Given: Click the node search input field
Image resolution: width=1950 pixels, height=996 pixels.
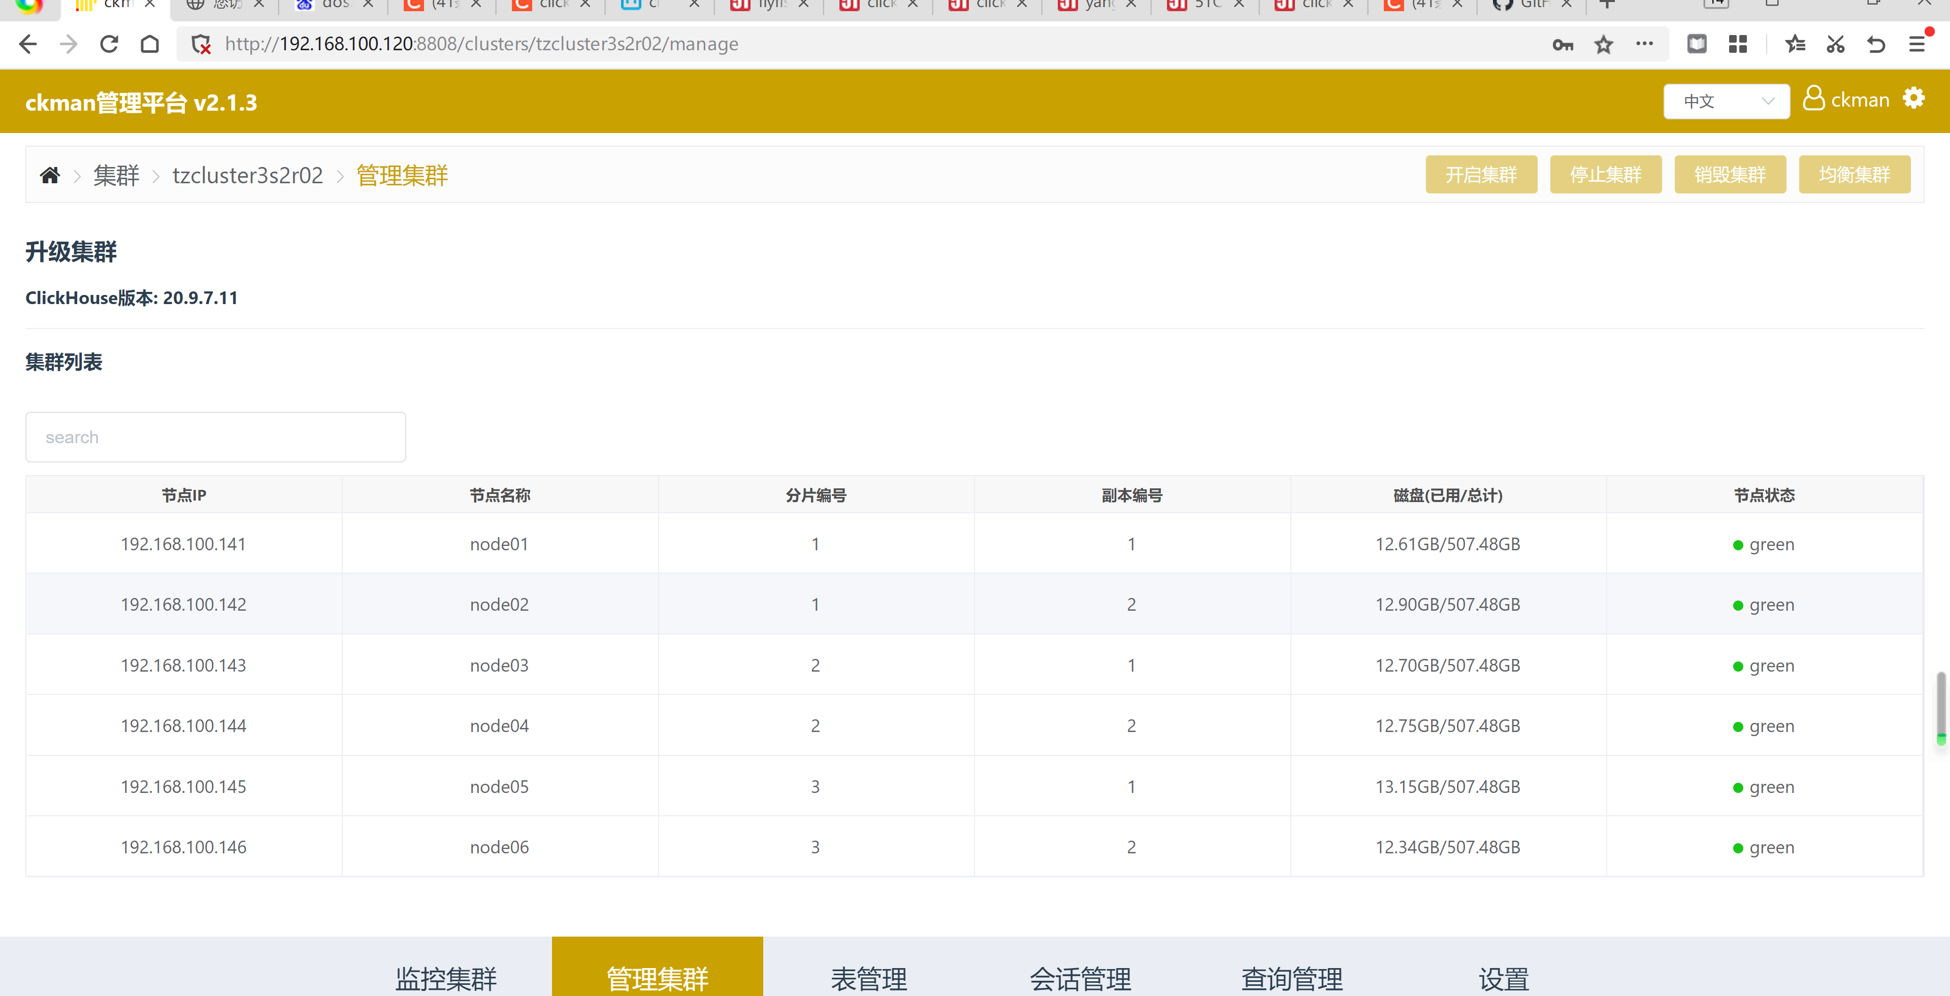Looking at the screenshot, I should click(x=216, y=438).
